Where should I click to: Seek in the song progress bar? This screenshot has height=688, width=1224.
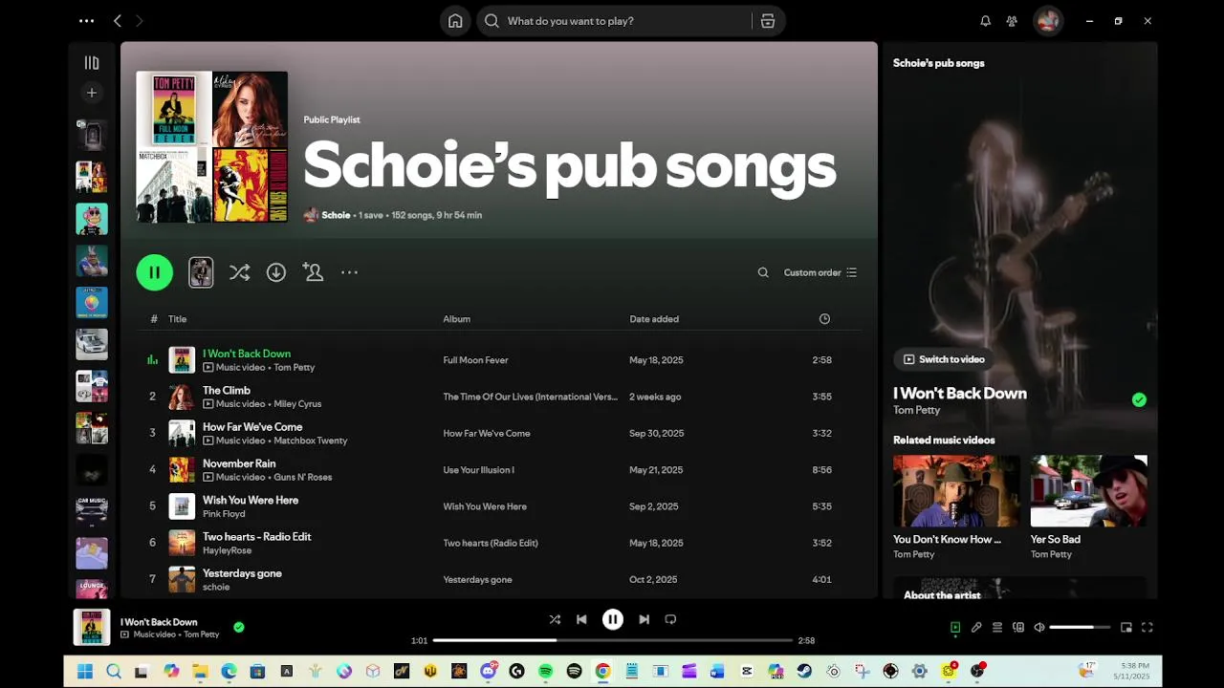coord(613,640)
